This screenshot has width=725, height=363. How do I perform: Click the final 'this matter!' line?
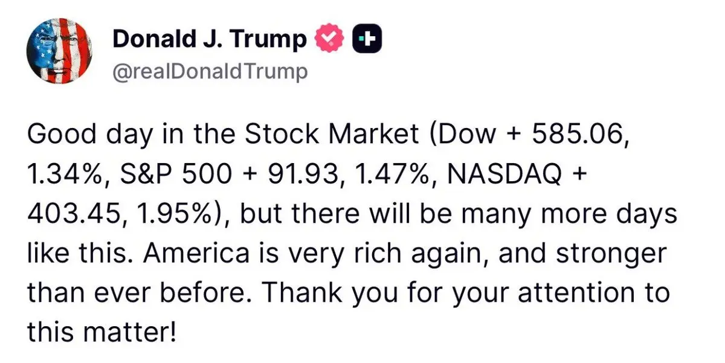click(x=101, y=330)
